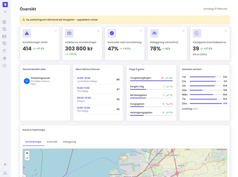
Task: Click the Intäkter av anmärkningar money icon
Action: pyautogui.click(x=69, y=33)
